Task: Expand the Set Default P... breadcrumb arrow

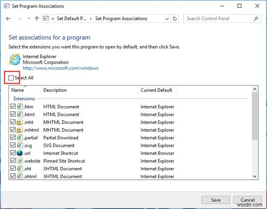Action: [x=91, y=19]
